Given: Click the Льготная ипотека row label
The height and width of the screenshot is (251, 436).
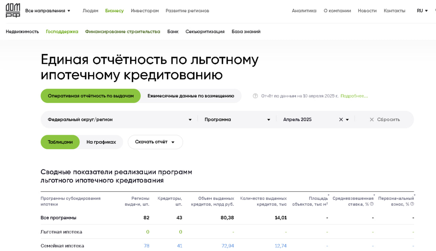Looking at the screenshot, I should [61, 232].
